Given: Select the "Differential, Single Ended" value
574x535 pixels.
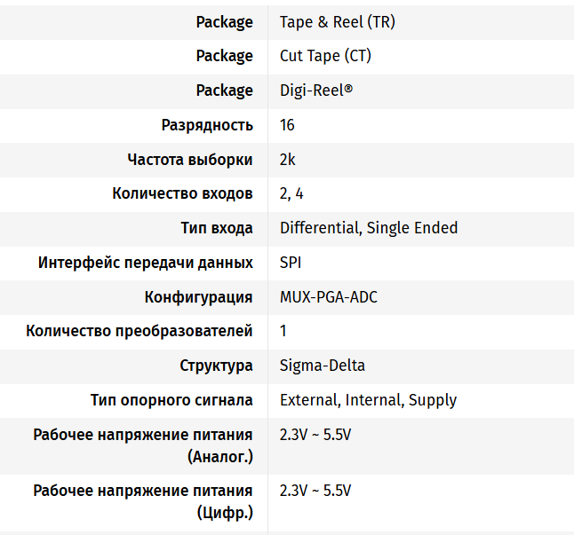Looking at the screenshot, I should coord(369,228).
